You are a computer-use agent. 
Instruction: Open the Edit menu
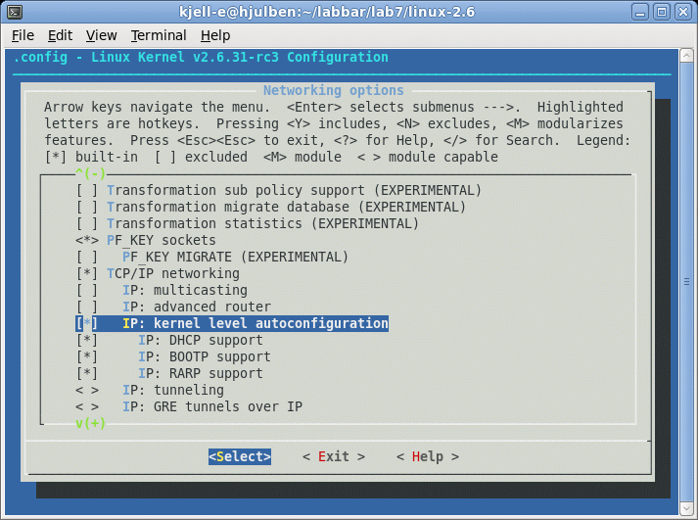click(60, 35)
